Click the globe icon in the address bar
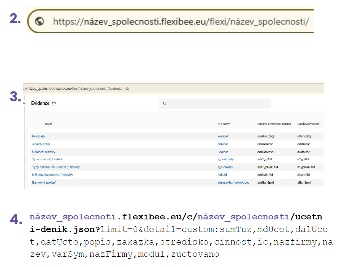 (x=39, y=21)
